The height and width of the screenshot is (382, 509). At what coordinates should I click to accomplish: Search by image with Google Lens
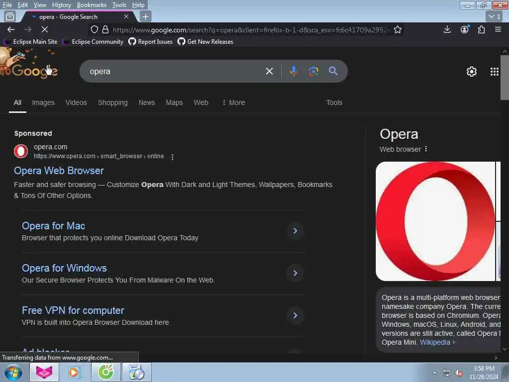pos(313,71)
